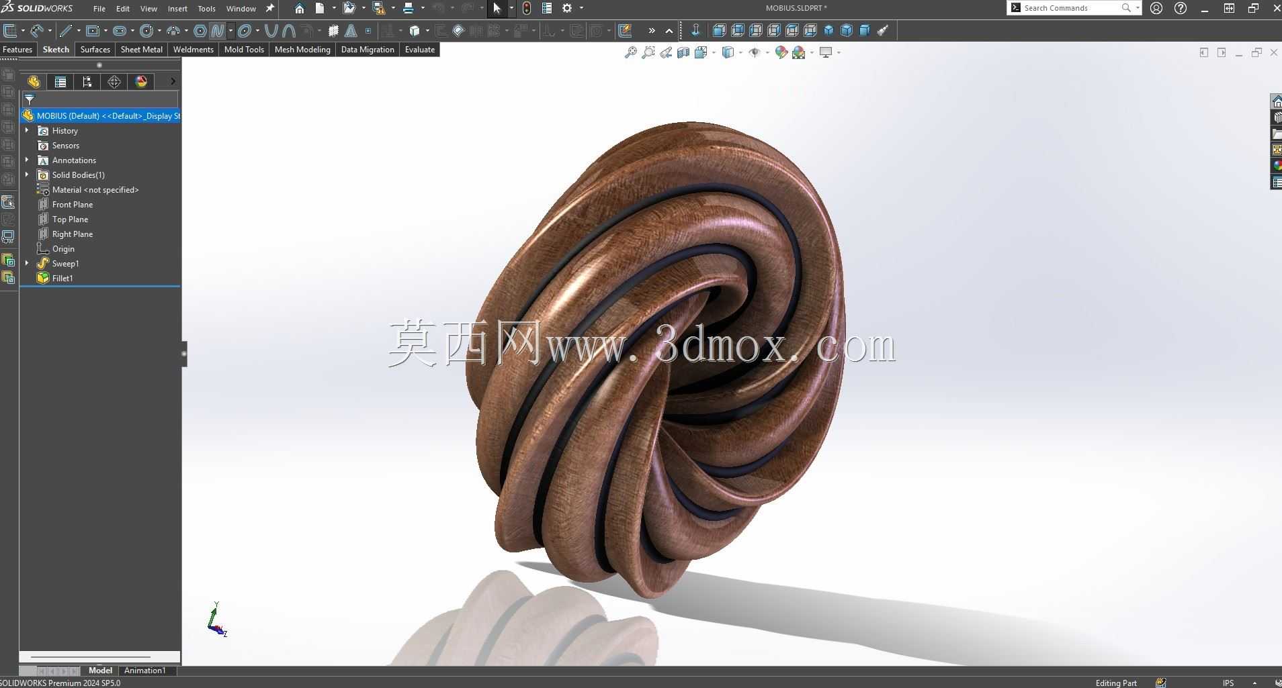This screenshot has height=688, width=1282.
Task: Switch to the Animation1 bottom tab
Action: click(x=144, y=670)
